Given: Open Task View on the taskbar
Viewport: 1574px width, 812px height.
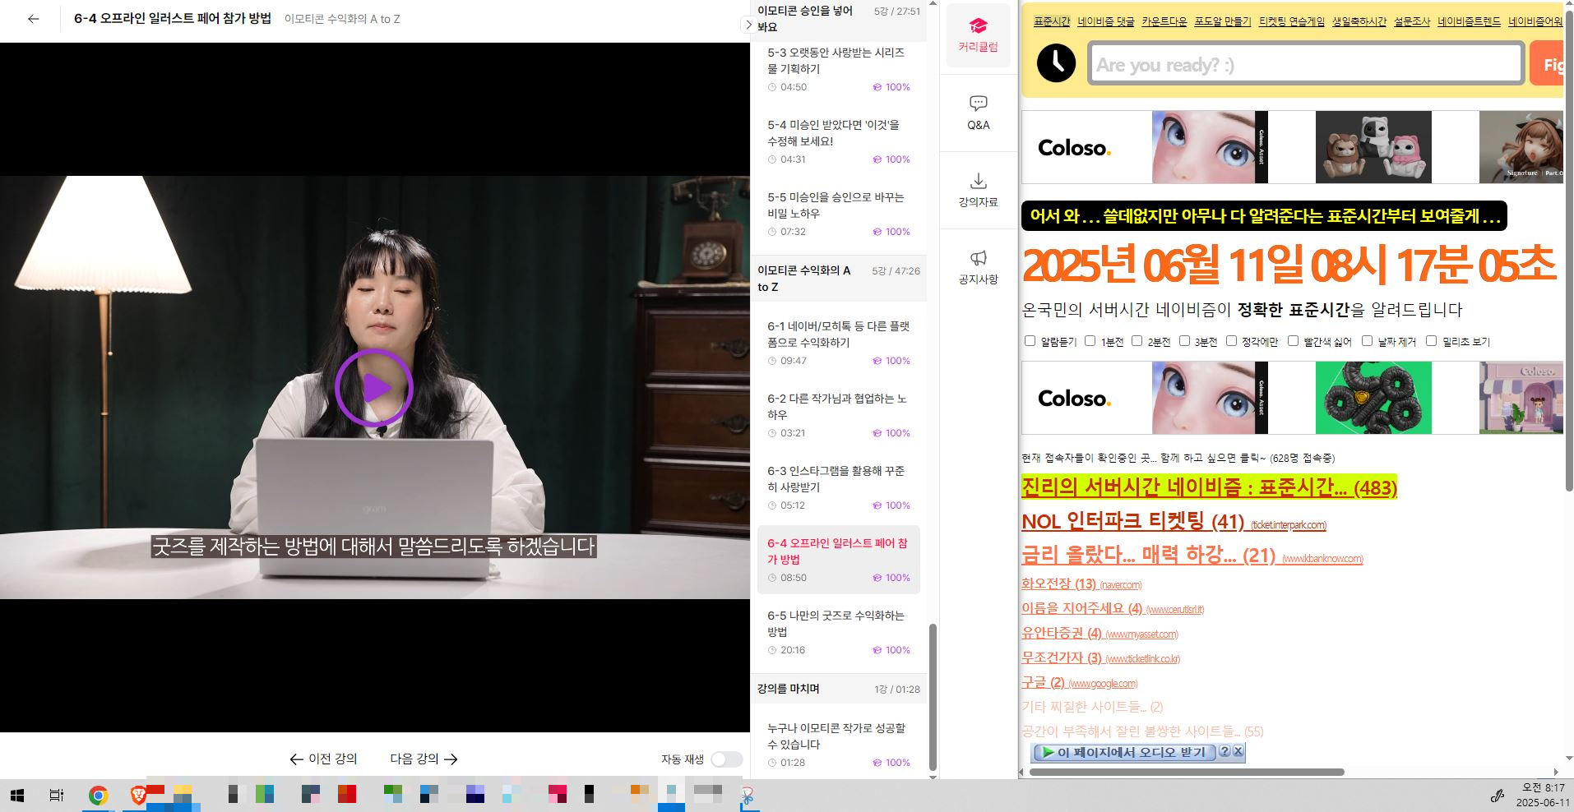Looking at the screenshot, I should 56,795.
